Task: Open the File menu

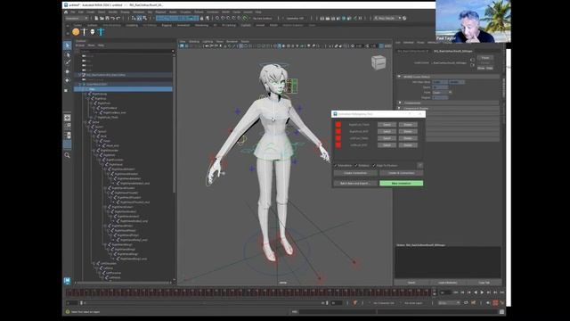Action: [73, 12]
